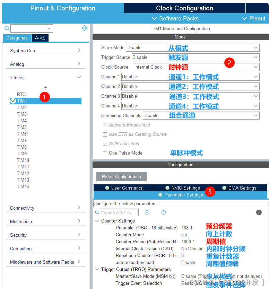The height and width of the screenshot is (289, 269).
Task: Enable One Pulse Mode checkbox
Action: (105, 153)
